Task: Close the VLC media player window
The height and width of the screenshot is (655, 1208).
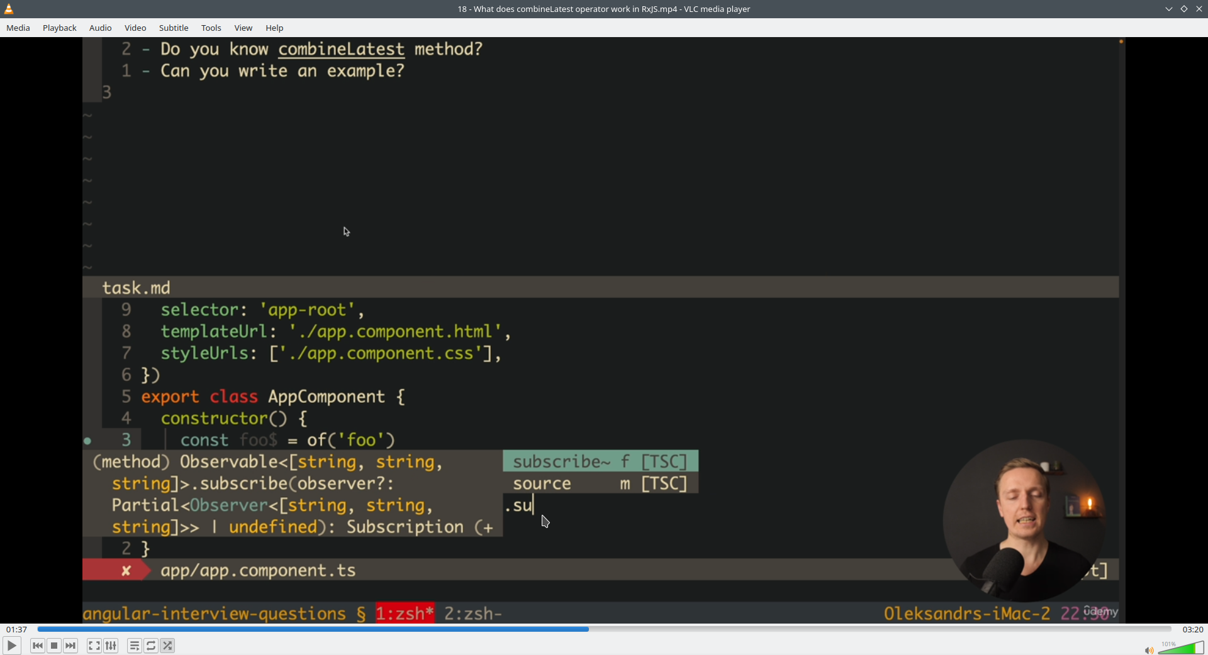Action: [x=1199, y=9]
